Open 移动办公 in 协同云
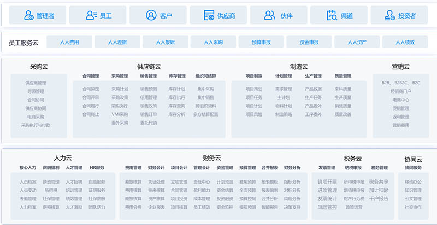The width and height of the screenshot is (437, 225). click(x=413, y=182)
